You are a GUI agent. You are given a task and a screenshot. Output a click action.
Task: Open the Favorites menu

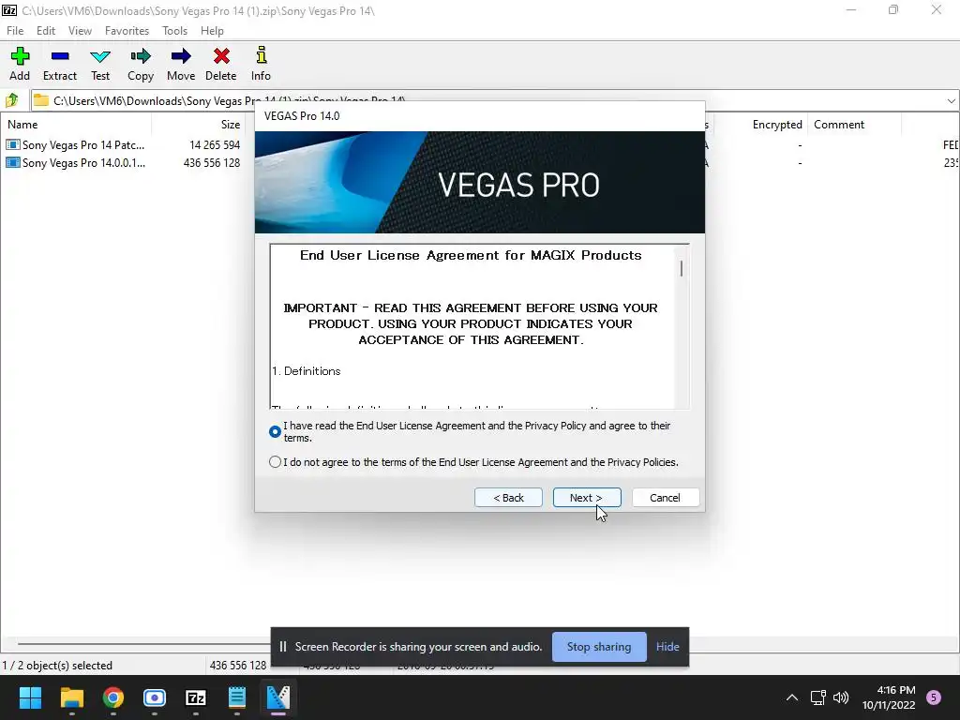pos(127,31)
